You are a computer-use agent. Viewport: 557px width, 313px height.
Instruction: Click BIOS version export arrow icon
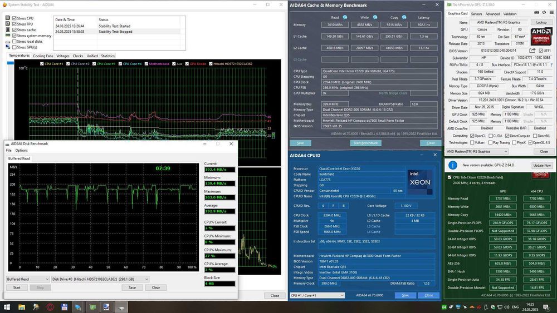click(x=532, y=51)
